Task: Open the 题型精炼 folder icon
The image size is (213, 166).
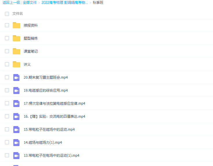Action: tap(17, 38)
